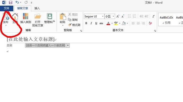Open 管理帐户 manage accounts
Screen dimensions: 183x102
[50, 18]
